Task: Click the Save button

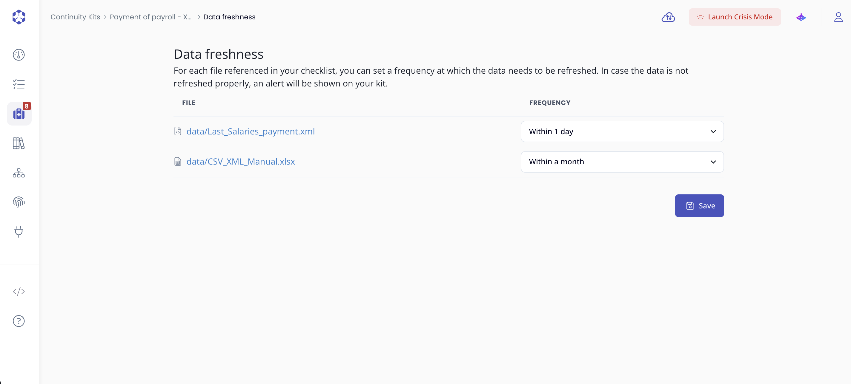Action: (x=699, y=205)
